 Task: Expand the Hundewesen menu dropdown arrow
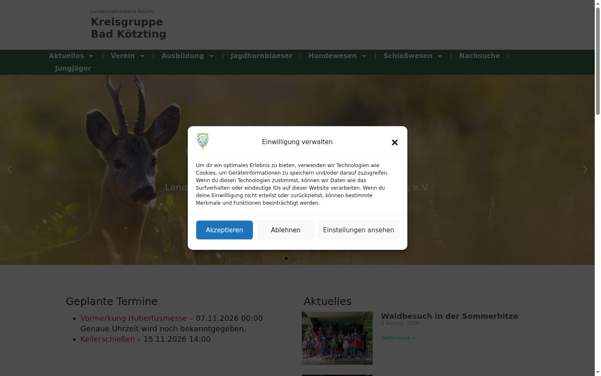[x=364, y=56]
